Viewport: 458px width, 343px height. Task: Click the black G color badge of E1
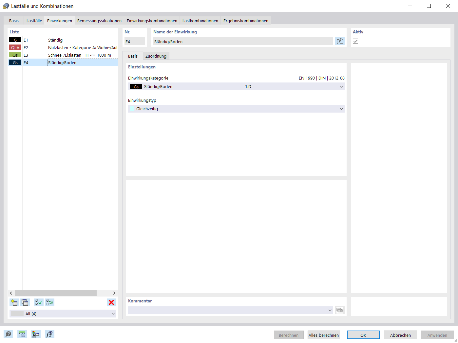[x=15, y=40]
